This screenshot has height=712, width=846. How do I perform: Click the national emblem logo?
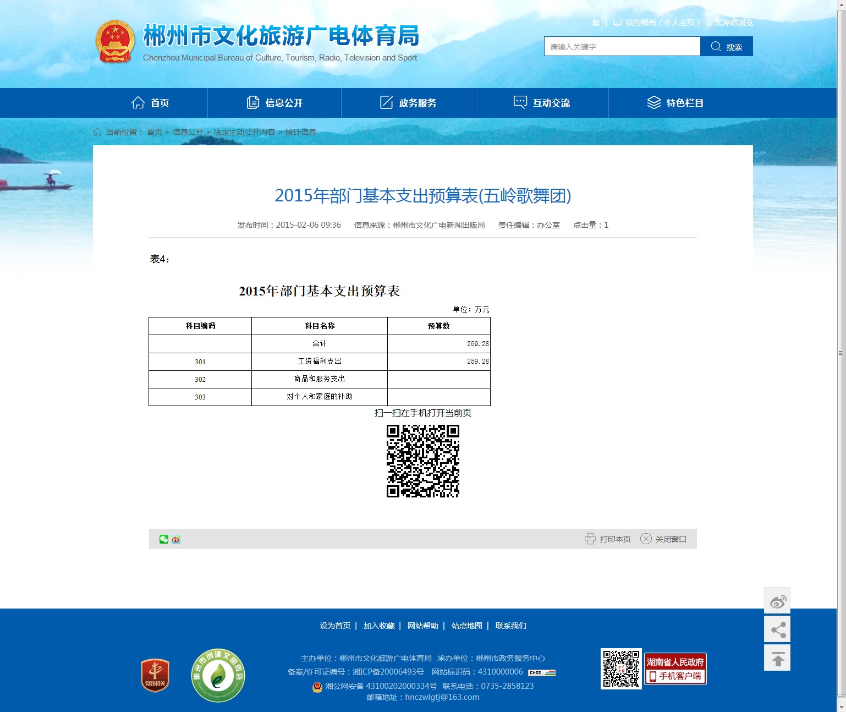(x=115, y=42)
